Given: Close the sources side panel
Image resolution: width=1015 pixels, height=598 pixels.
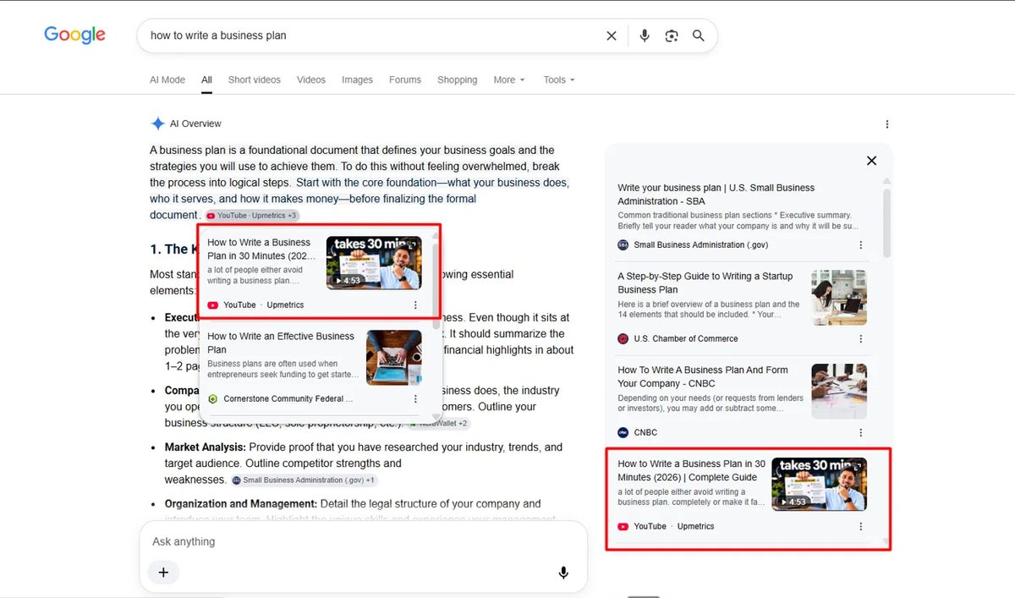Looking at the screenshot, I should [x=871, y=161].
